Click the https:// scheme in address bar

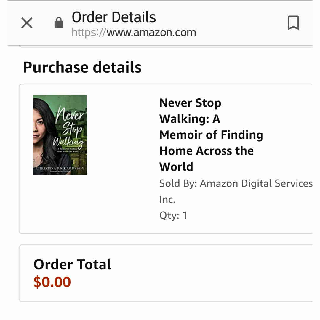(89, 32)
